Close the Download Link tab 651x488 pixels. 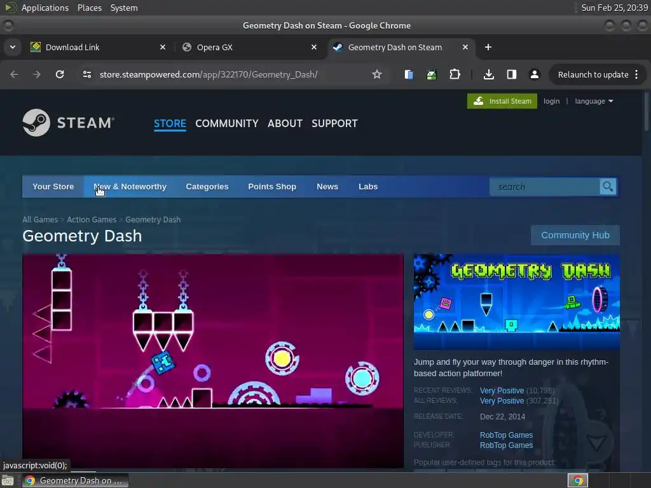pos(163,47)
